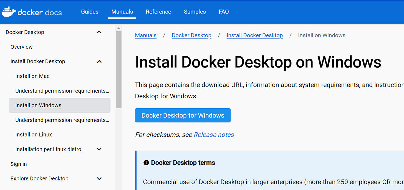Collapse the Install Docker Desktop chevron
The image size is (404, 190).
tap(99, 61)
